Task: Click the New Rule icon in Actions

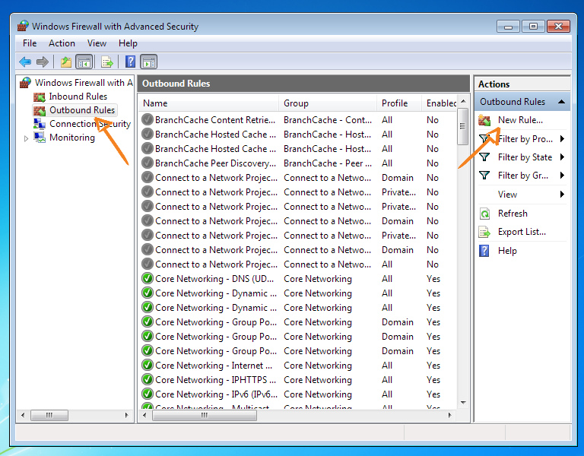Action: point(484,120)
